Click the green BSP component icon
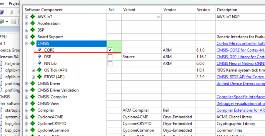 (33, 30)
